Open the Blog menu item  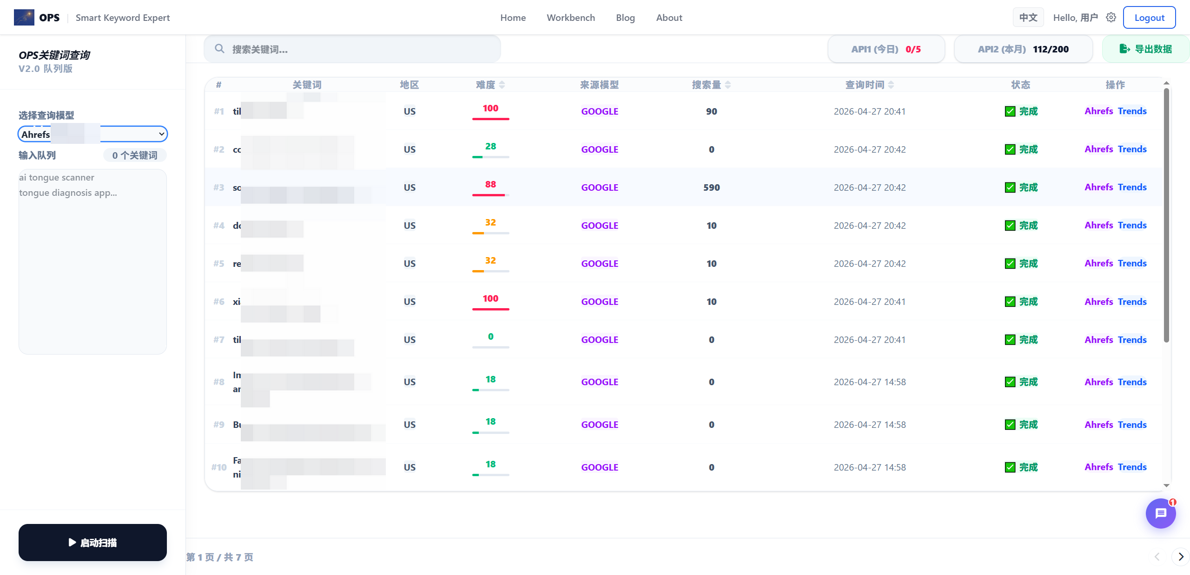[625, 18]
